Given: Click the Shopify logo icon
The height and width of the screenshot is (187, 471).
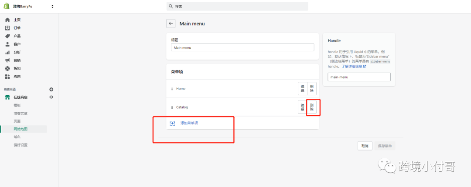Looking at the screenshot, I should point(7,6).
